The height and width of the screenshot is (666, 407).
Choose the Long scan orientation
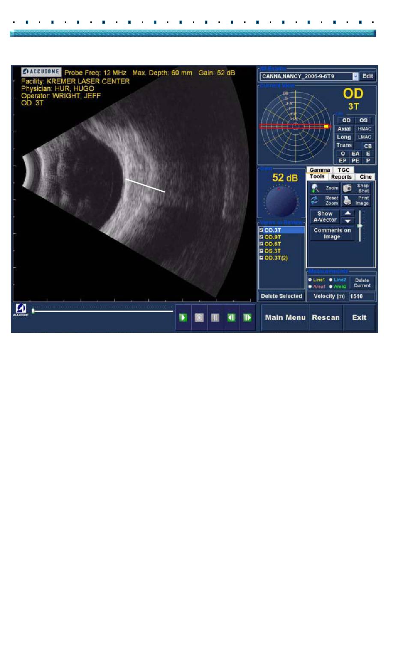[344, 137]
